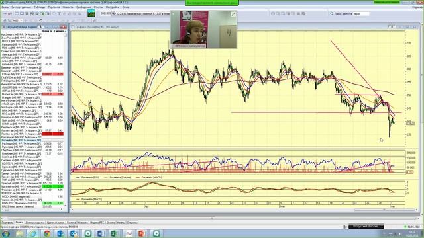Click the webcam video thumbnail
This screenshot has height=238, width=424.
[203, 29]
